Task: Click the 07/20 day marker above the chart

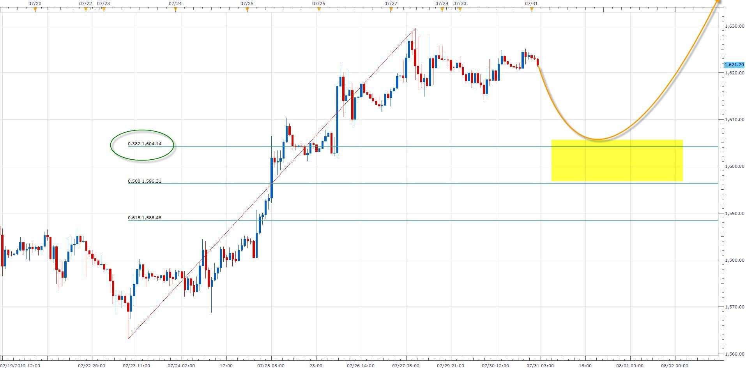Action: pyautogui.click(x=35, y=4)
